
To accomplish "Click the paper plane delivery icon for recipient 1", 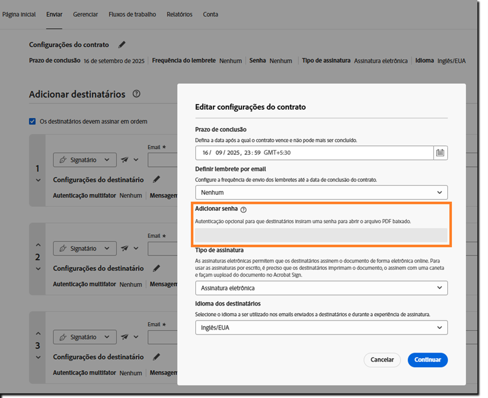I will click(125, 160).
